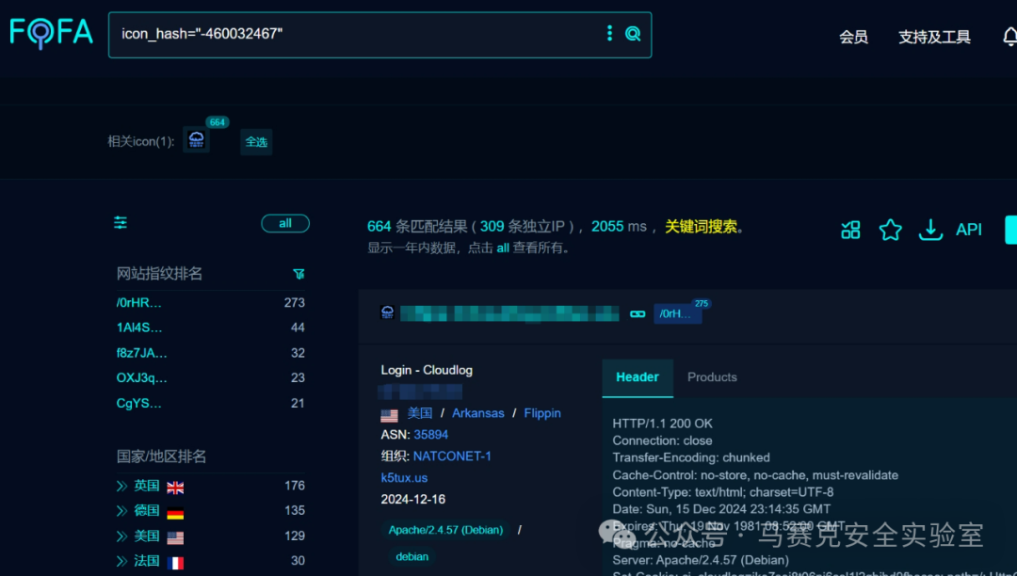
Task: Open the 支持及工具 menu
Action: 934,38
